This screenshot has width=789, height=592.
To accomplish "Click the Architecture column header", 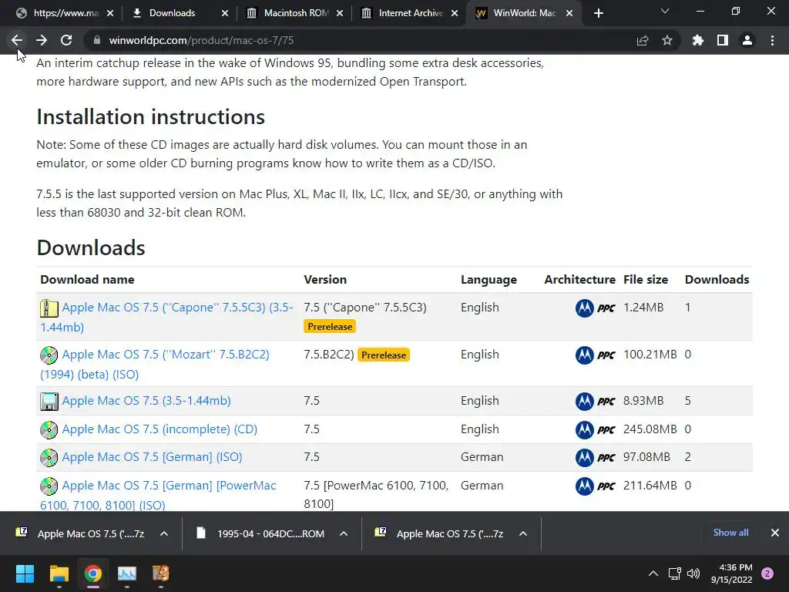I will pyautogui.click(x=579, y=279).
